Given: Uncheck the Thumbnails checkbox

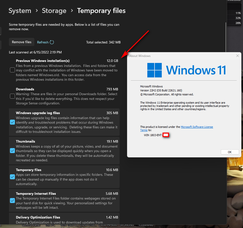Looking at the screenshot, I should [x=13, y=150].
